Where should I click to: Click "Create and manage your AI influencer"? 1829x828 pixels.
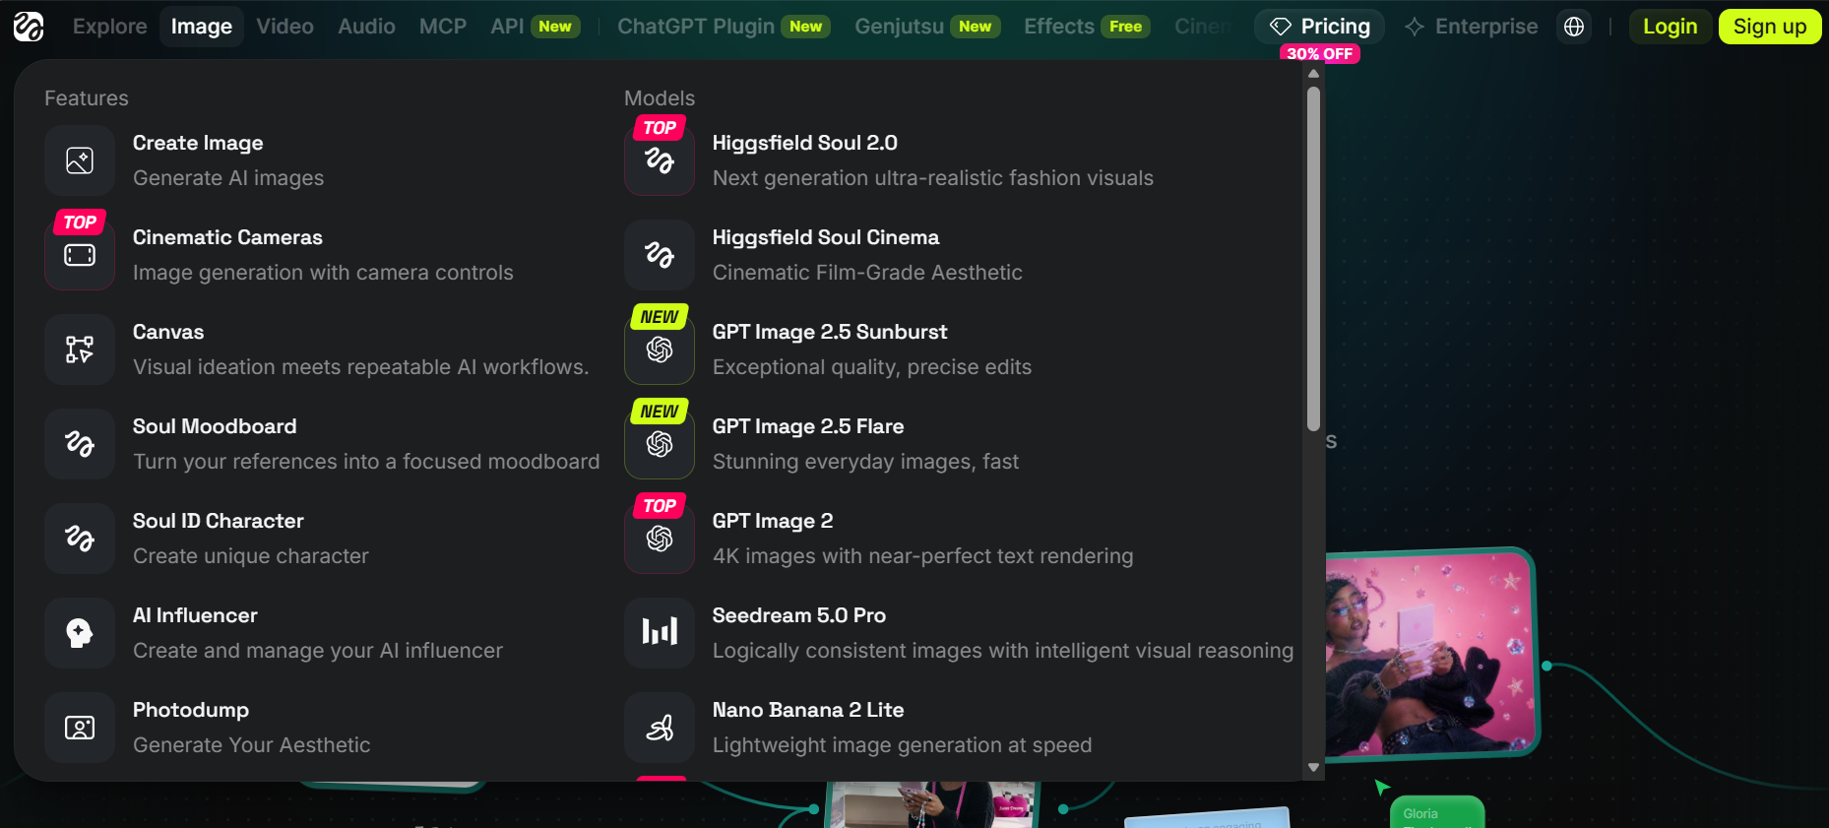[x=318, y=651]
